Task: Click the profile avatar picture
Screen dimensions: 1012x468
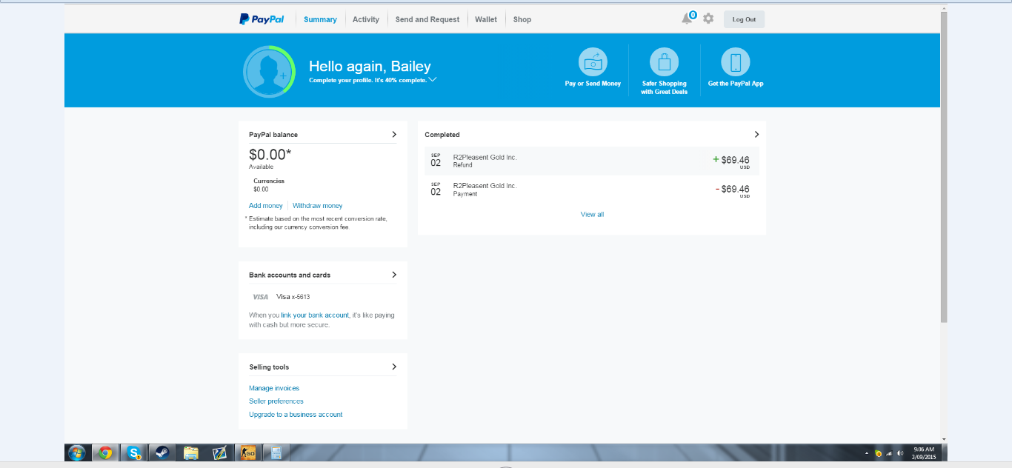Action: (x=270, y=71)
